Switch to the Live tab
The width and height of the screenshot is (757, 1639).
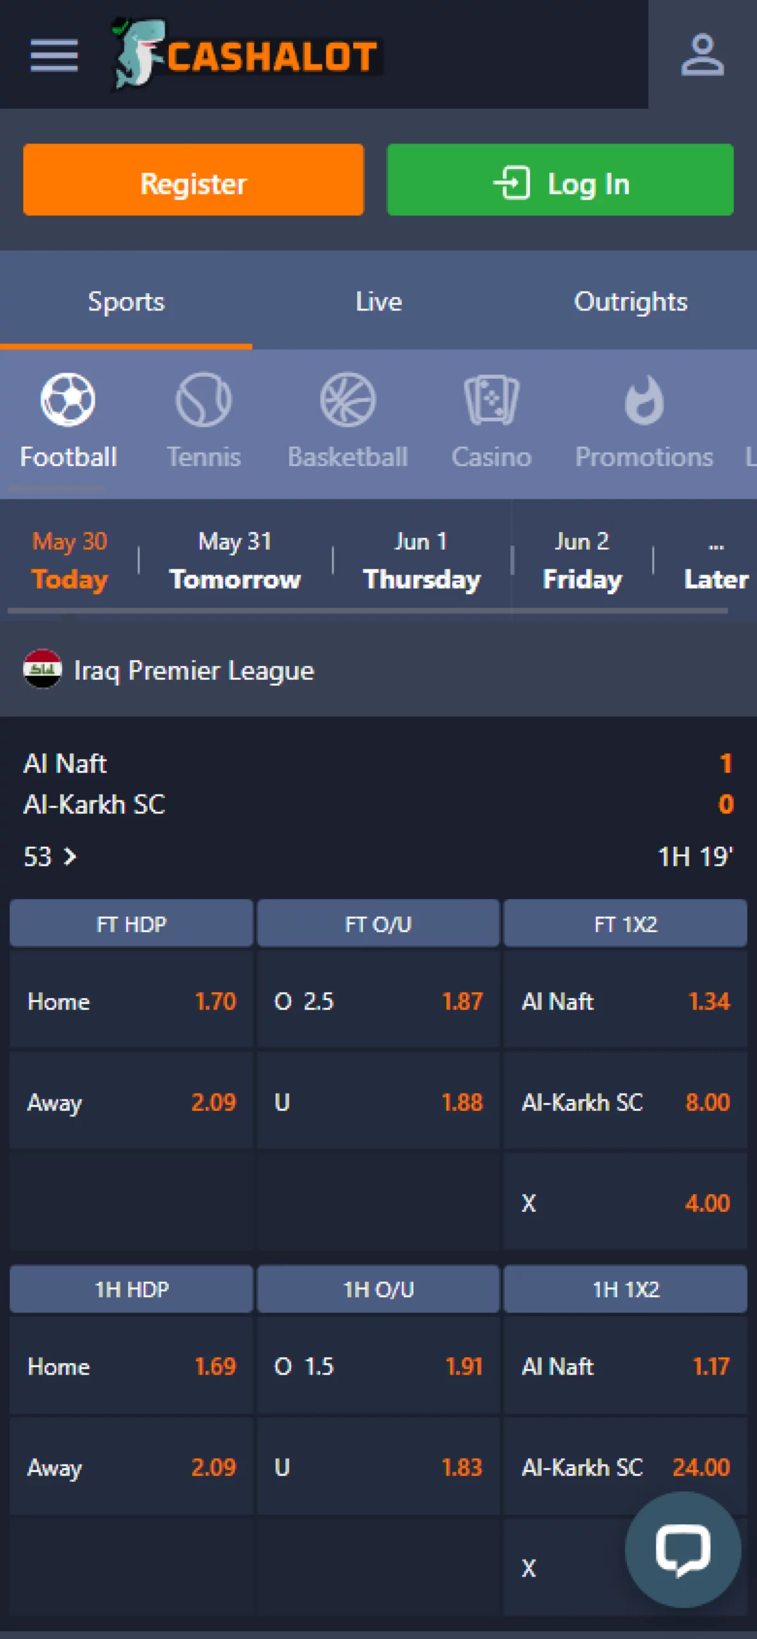(378, 302)
